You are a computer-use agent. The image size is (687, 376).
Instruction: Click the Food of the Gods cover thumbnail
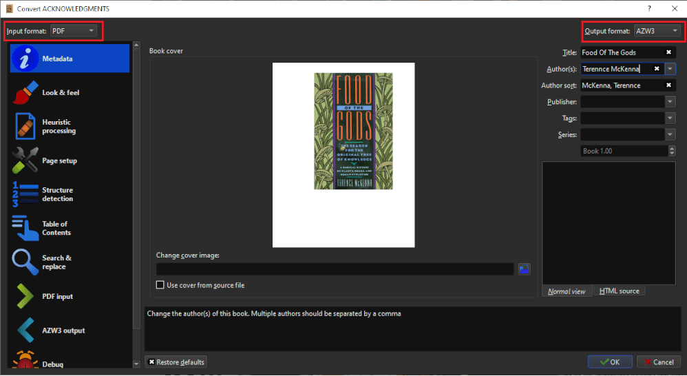pyautogui.click(x=353, y=131)
